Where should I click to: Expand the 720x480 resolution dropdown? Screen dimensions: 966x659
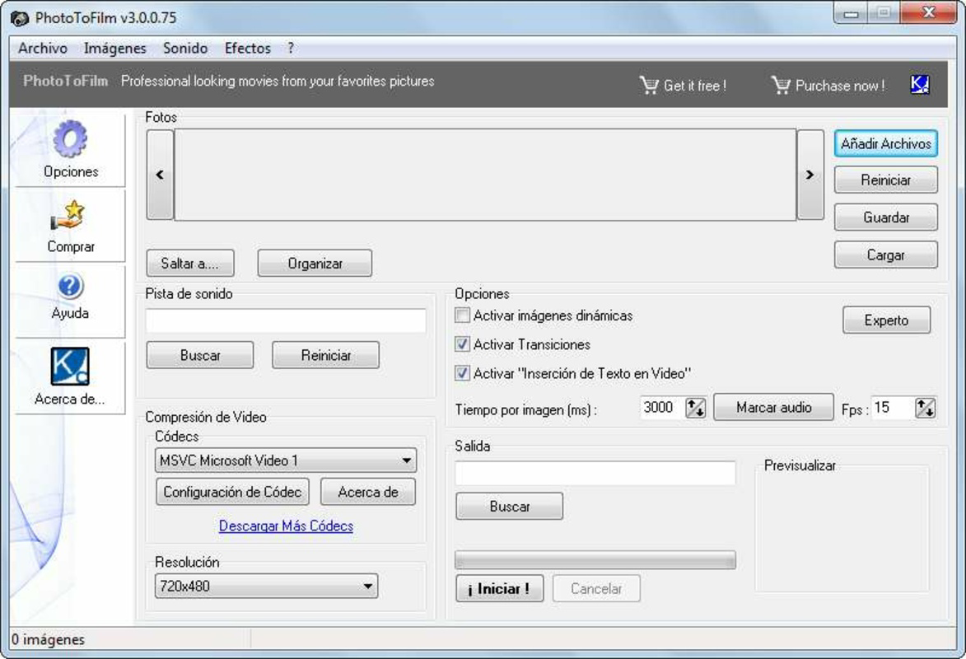(x=266, y=586)
